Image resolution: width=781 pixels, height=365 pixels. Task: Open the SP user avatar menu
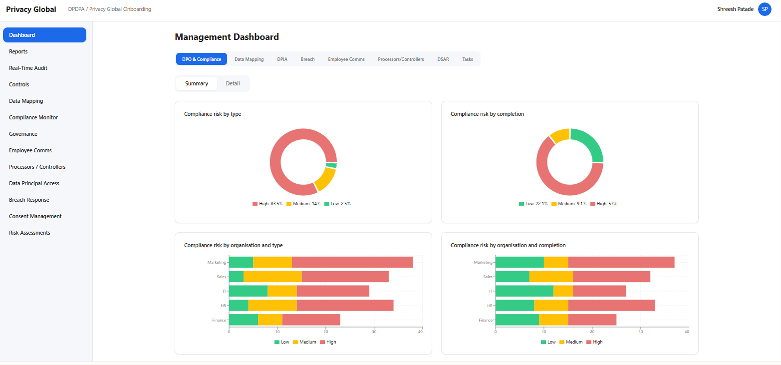(x=765, y=9)
